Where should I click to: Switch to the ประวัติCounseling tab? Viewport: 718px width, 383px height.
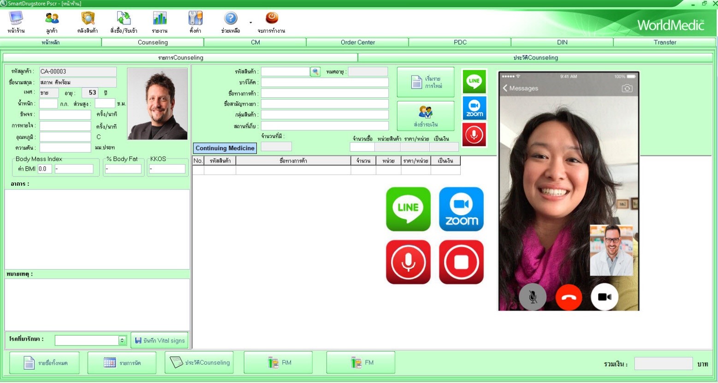pos(535,58)
